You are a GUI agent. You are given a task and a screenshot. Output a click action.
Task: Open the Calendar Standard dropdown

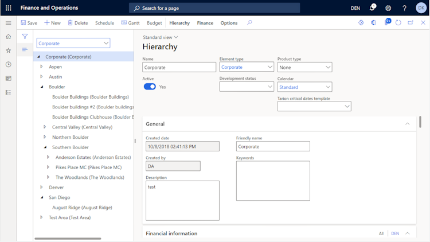coord(304,87)
